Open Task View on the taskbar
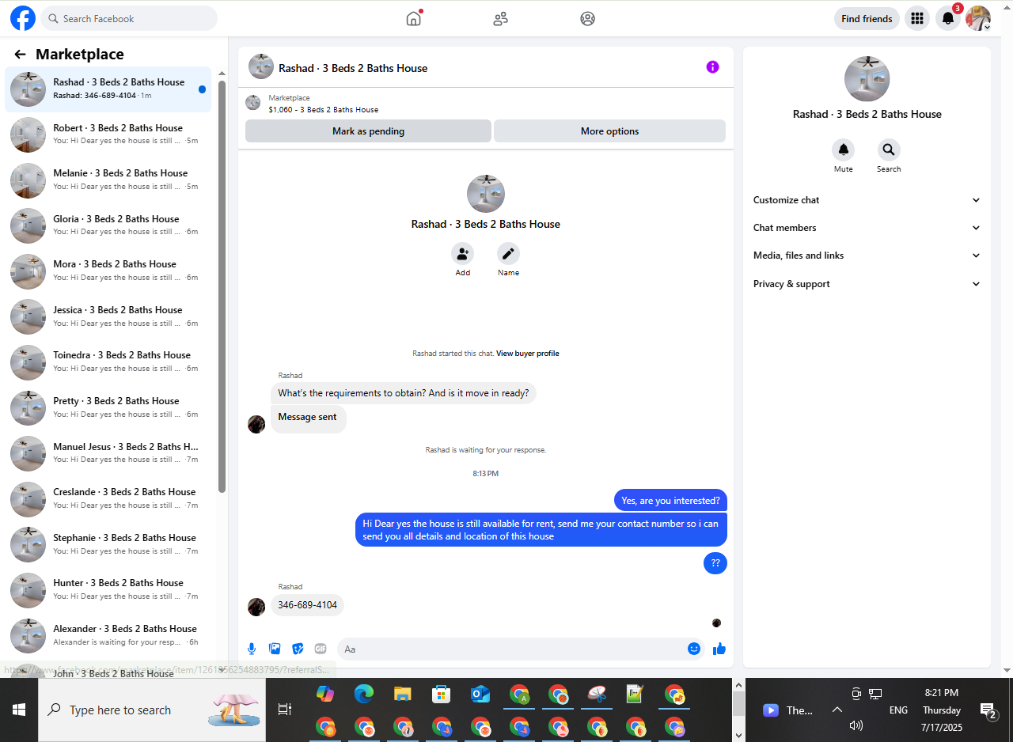 (285, 710)
